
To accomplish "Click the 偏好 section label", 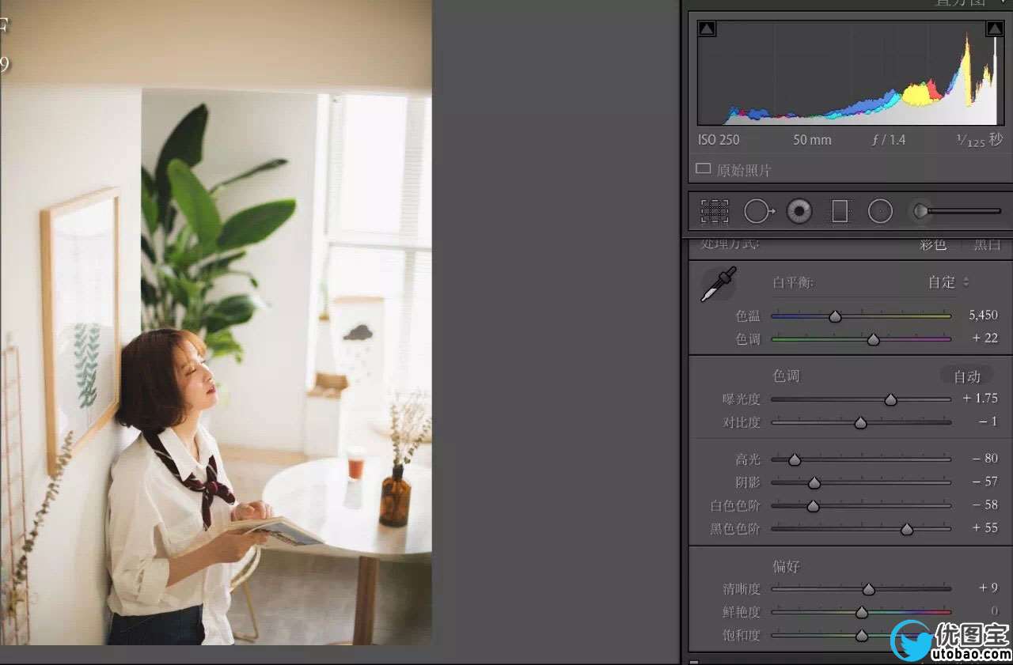I will coord(787,566).
